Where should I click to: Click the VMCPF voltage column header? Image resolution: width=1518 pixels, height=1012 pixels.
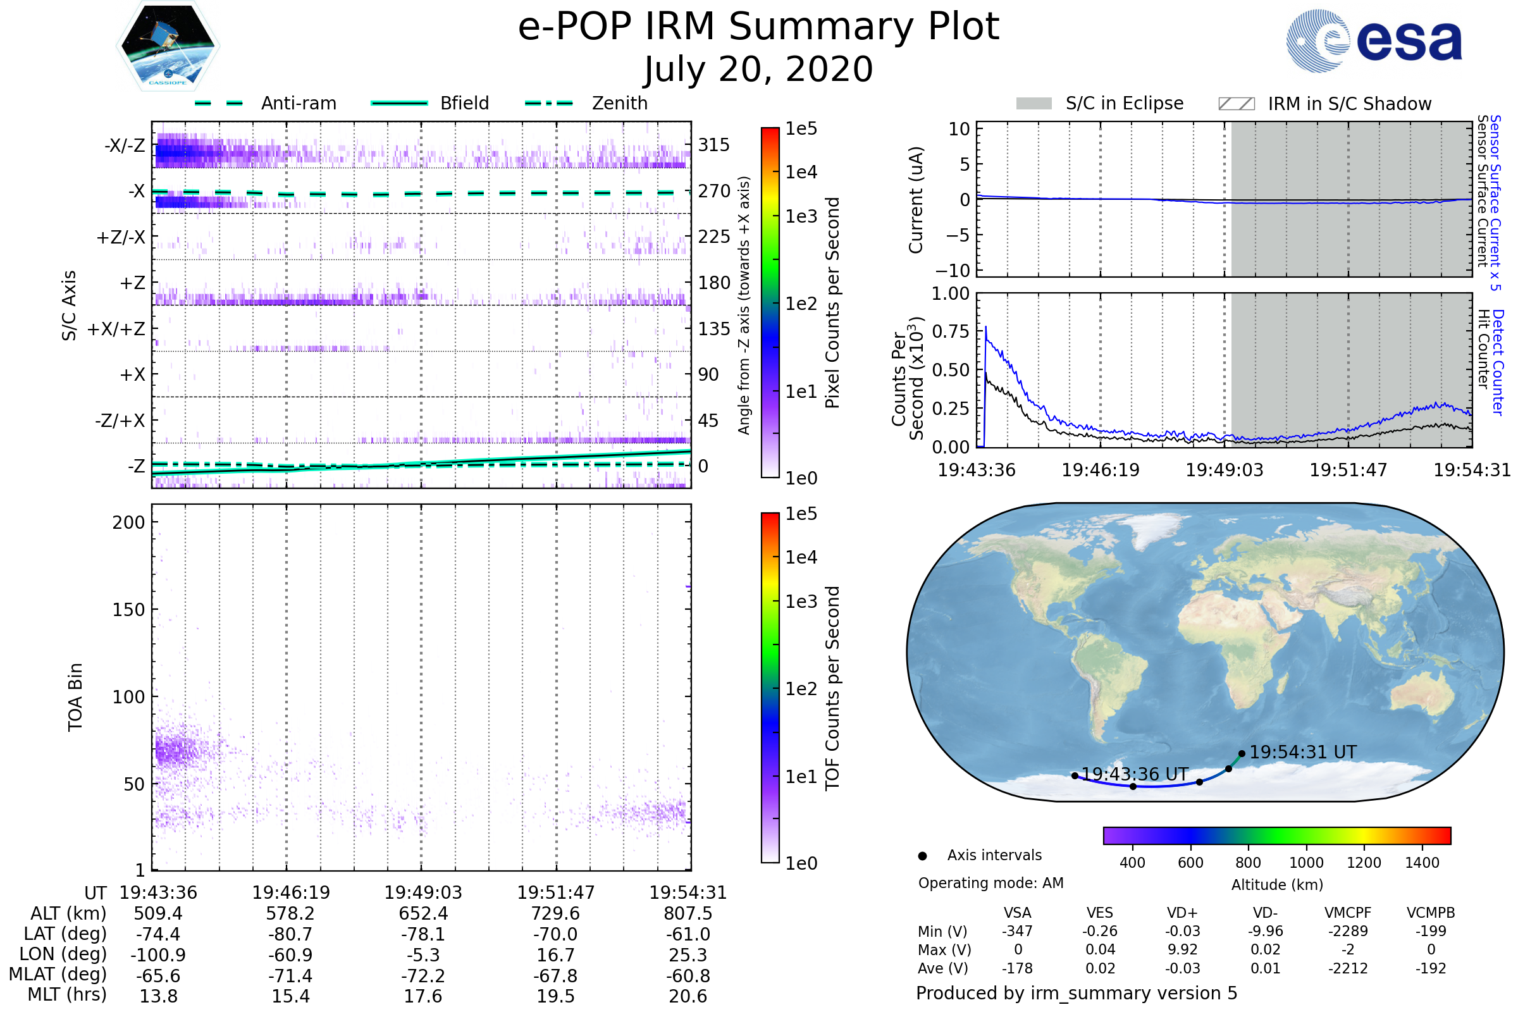pos(1348,913)
